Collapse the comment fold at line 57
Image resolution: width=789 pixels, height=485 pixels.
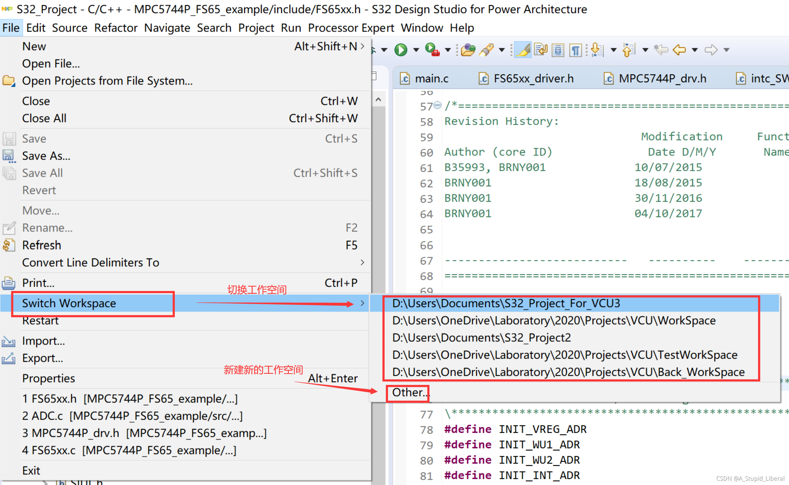tap(438, 105)
